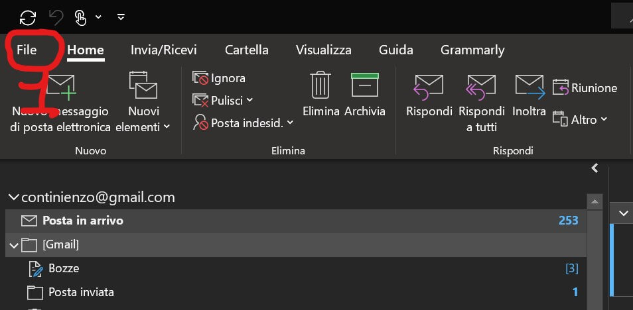Switch to Invia/Ricevi tab
The image size is (633, 310).
click(x=163, y=50)
